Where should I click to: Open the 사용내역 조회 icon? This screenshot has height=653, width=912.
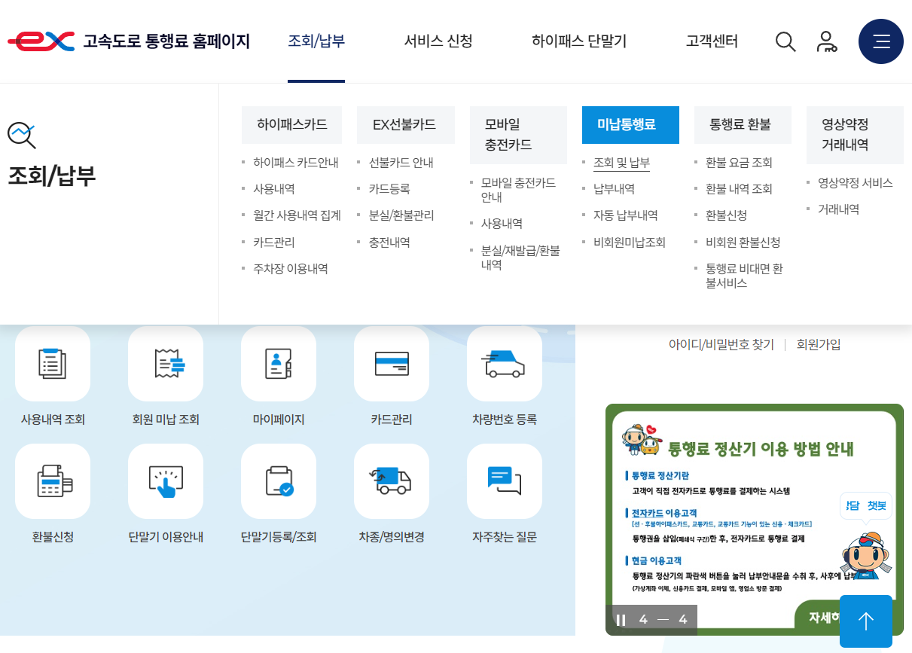53,364
